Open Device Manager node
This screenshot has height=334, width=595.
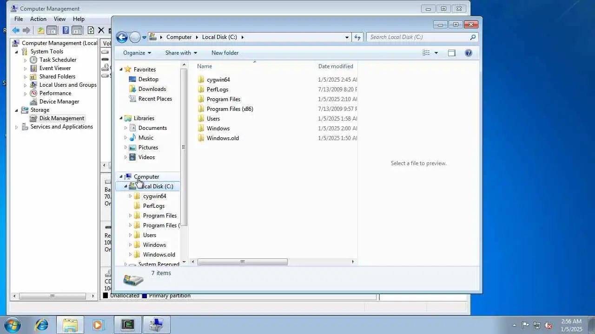tap(59, 102)
